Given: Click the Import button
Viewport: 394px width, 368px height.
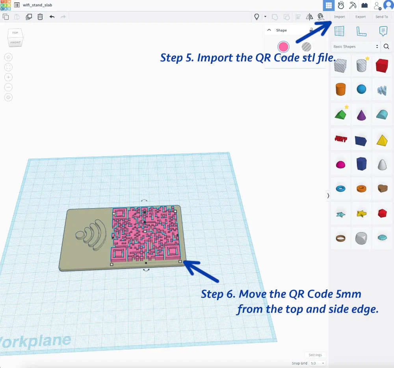Looking at the screenshot, I should click(x=340, y=17).
